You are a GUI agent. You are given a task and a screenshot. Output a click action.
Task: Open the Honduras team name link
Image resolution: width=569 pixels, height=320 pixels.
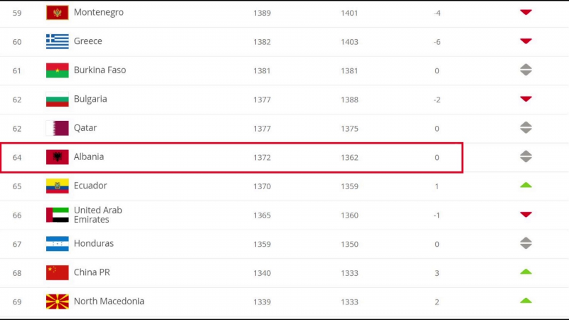pyautogui.click(x=94, y=243)
